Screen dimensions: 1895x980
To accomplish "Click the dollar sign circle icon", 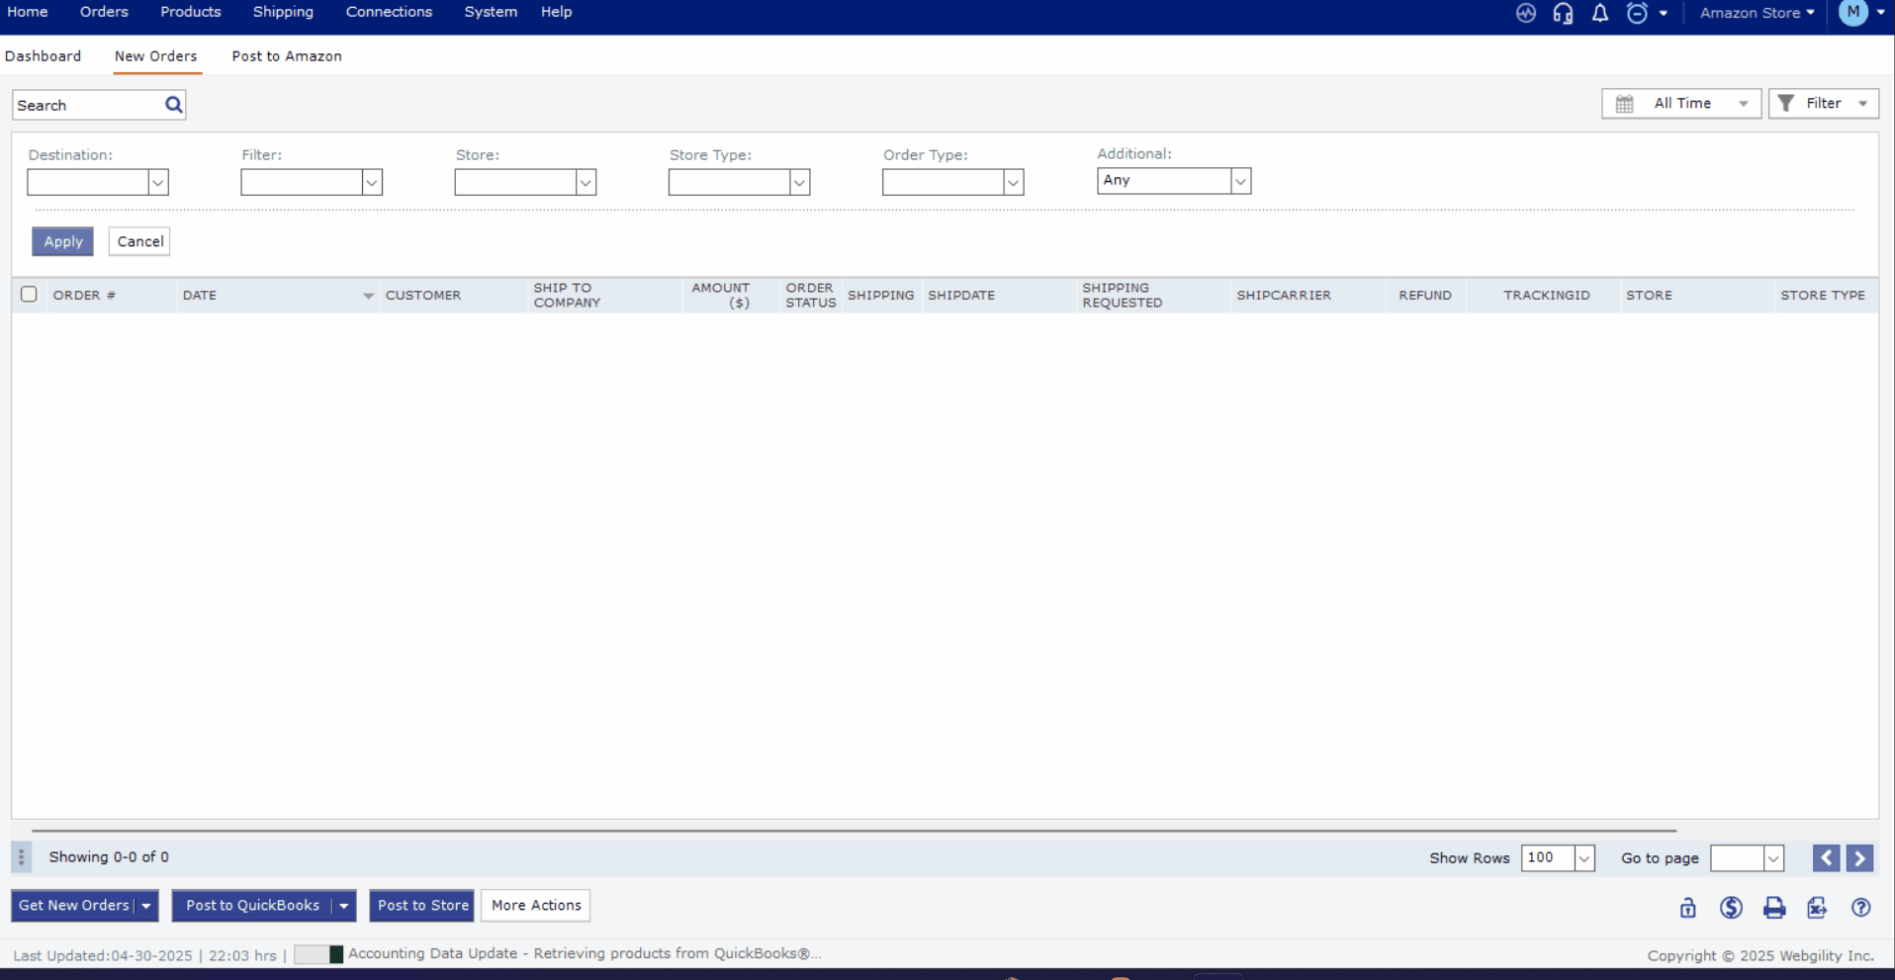I will (1730, 908).
